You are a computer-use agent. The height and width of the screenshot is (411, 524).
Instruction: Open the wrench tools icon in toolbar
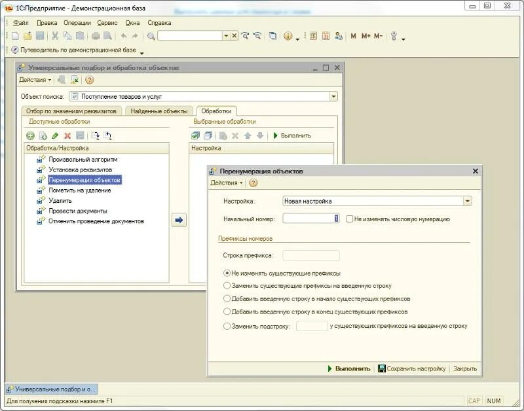[394, 36]
